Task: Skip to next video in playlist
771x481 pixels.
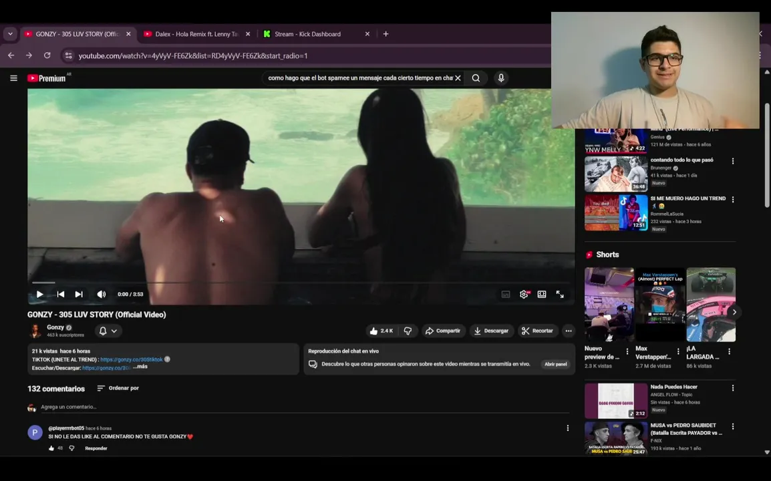Action: pyautogui.click(x=79, y=294)
